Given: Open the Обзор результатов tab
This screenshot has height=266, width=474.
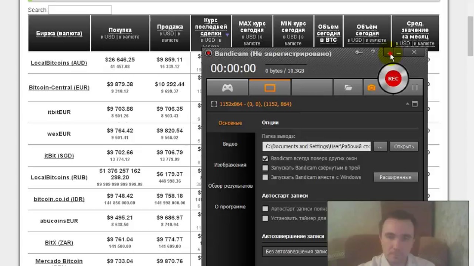Looking at the screenshot, I should click(x=230, y=186).
